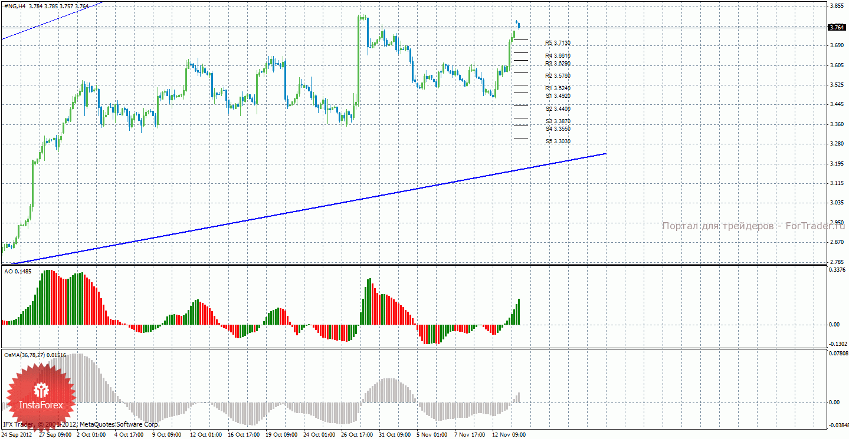
Task: Select the R5 3.7130 pivot level label
Action: tap(558, 43)
